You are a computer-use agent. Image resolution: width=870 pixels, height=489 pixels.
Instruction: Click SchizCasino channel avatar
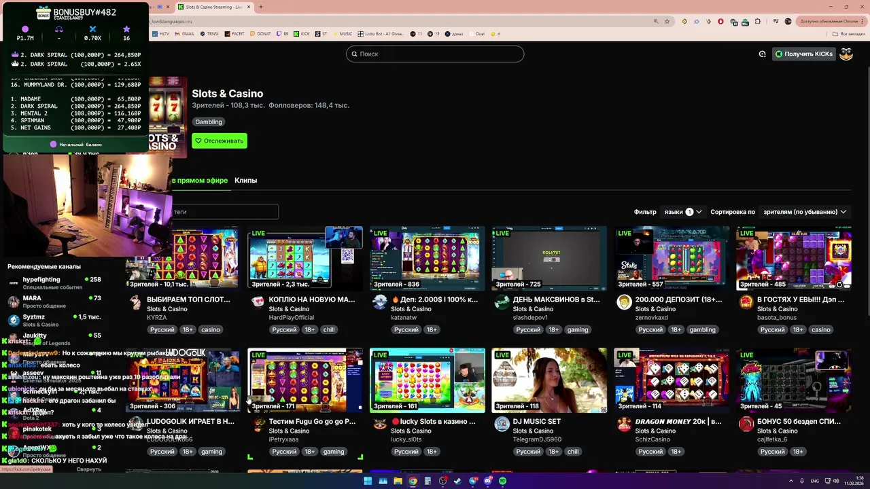[624, 424]
